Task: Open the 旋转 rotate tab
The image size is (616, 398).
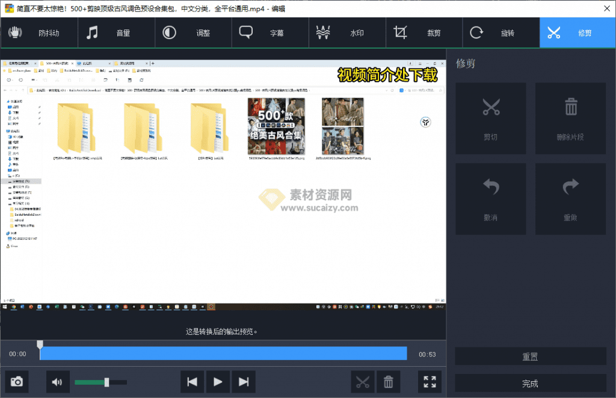Action: [x=501, y=33]
